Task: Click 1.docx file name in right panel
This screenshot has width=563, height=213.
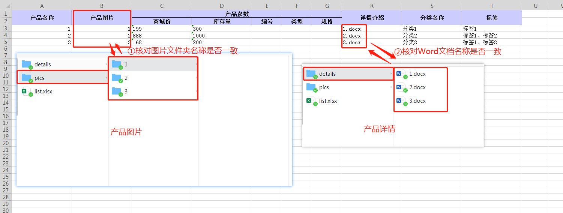Action: coord(417,74)
